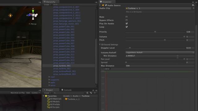Adjust the Priority slider handle
Viewport: 198px width, 111px height.
click(155, 32)
